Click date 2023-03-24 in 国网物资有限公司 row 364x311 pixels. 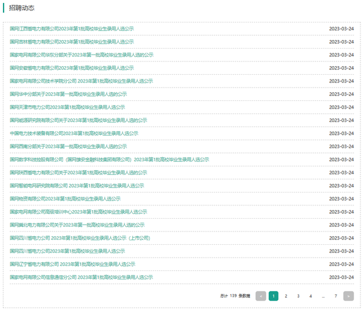[341, 199]
